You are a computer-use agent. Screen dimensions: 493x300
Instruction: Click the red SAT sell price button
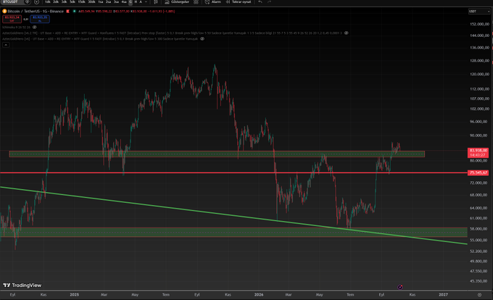pyautogui.click(x=12, y=19)
